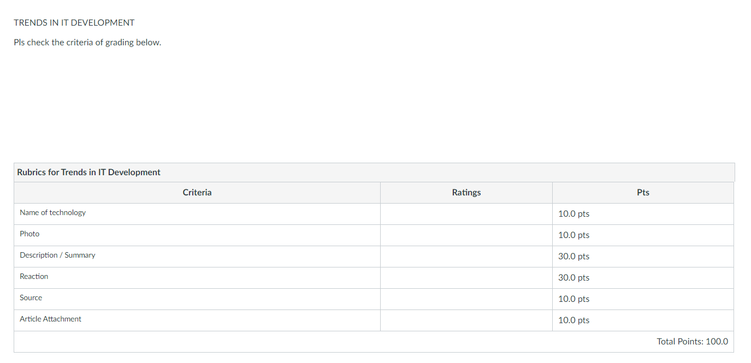The image size is (751, 363).
Task: Click 30.0 pts in Reaction row
Action: tap(573, 277)
